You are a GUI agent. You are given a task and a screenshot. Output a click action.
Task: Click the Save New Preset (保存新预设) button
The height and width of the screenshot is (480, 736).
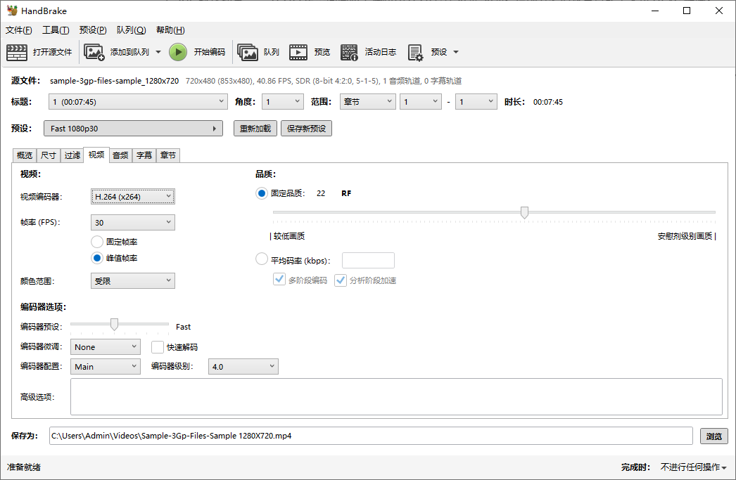(307, 129)
